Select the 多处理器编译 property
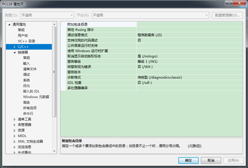This screenshot has width=248, height=168. coord(101,88)
